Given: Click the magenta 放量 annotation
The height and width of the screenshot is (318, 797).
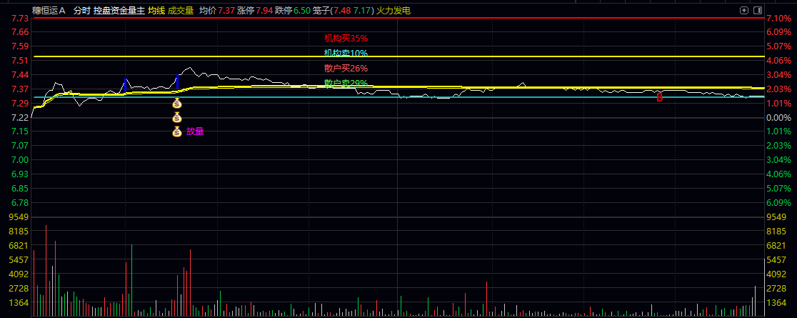Looking at the screenshot, I should (195, 131).
